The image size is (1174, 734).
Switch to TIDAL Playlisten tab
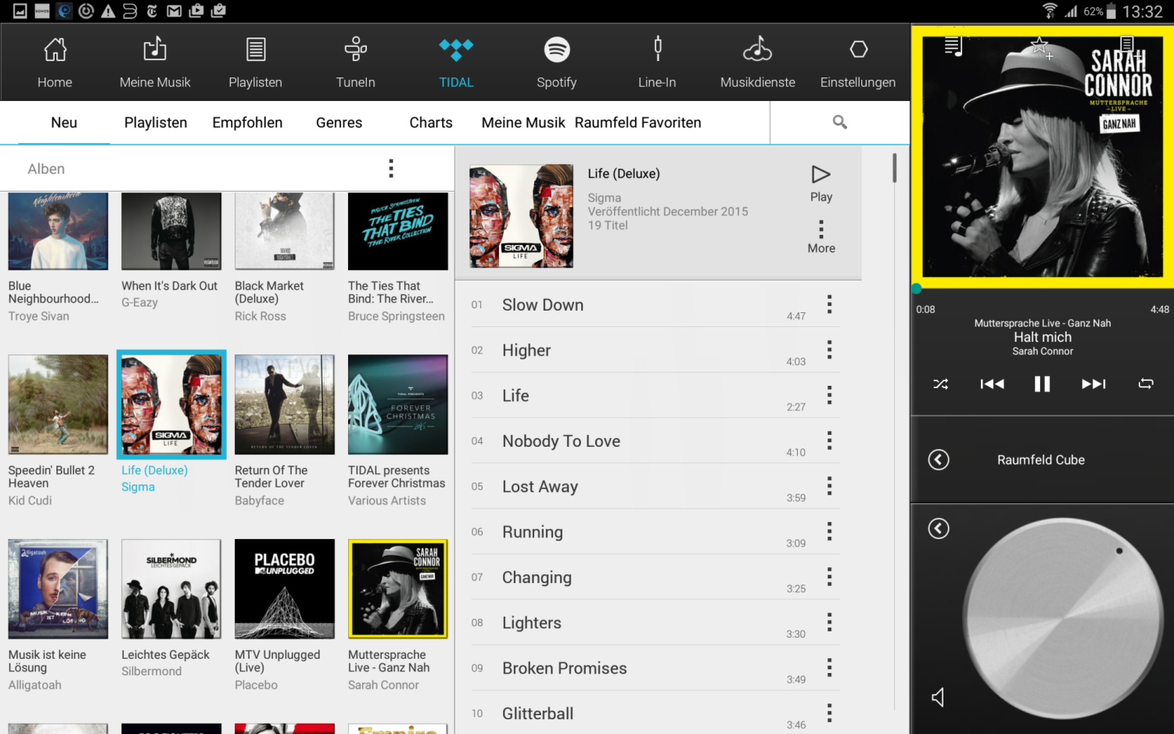tap(156, 123)
